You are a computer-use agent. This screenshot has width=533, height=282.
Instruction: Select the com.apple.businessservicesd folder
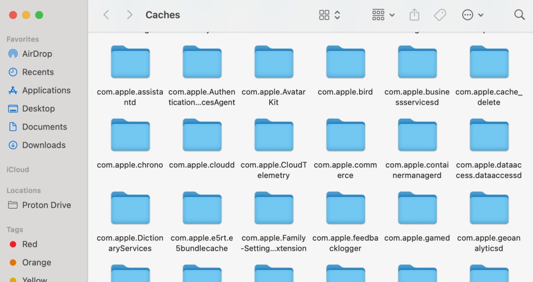[x=417, y=62]
